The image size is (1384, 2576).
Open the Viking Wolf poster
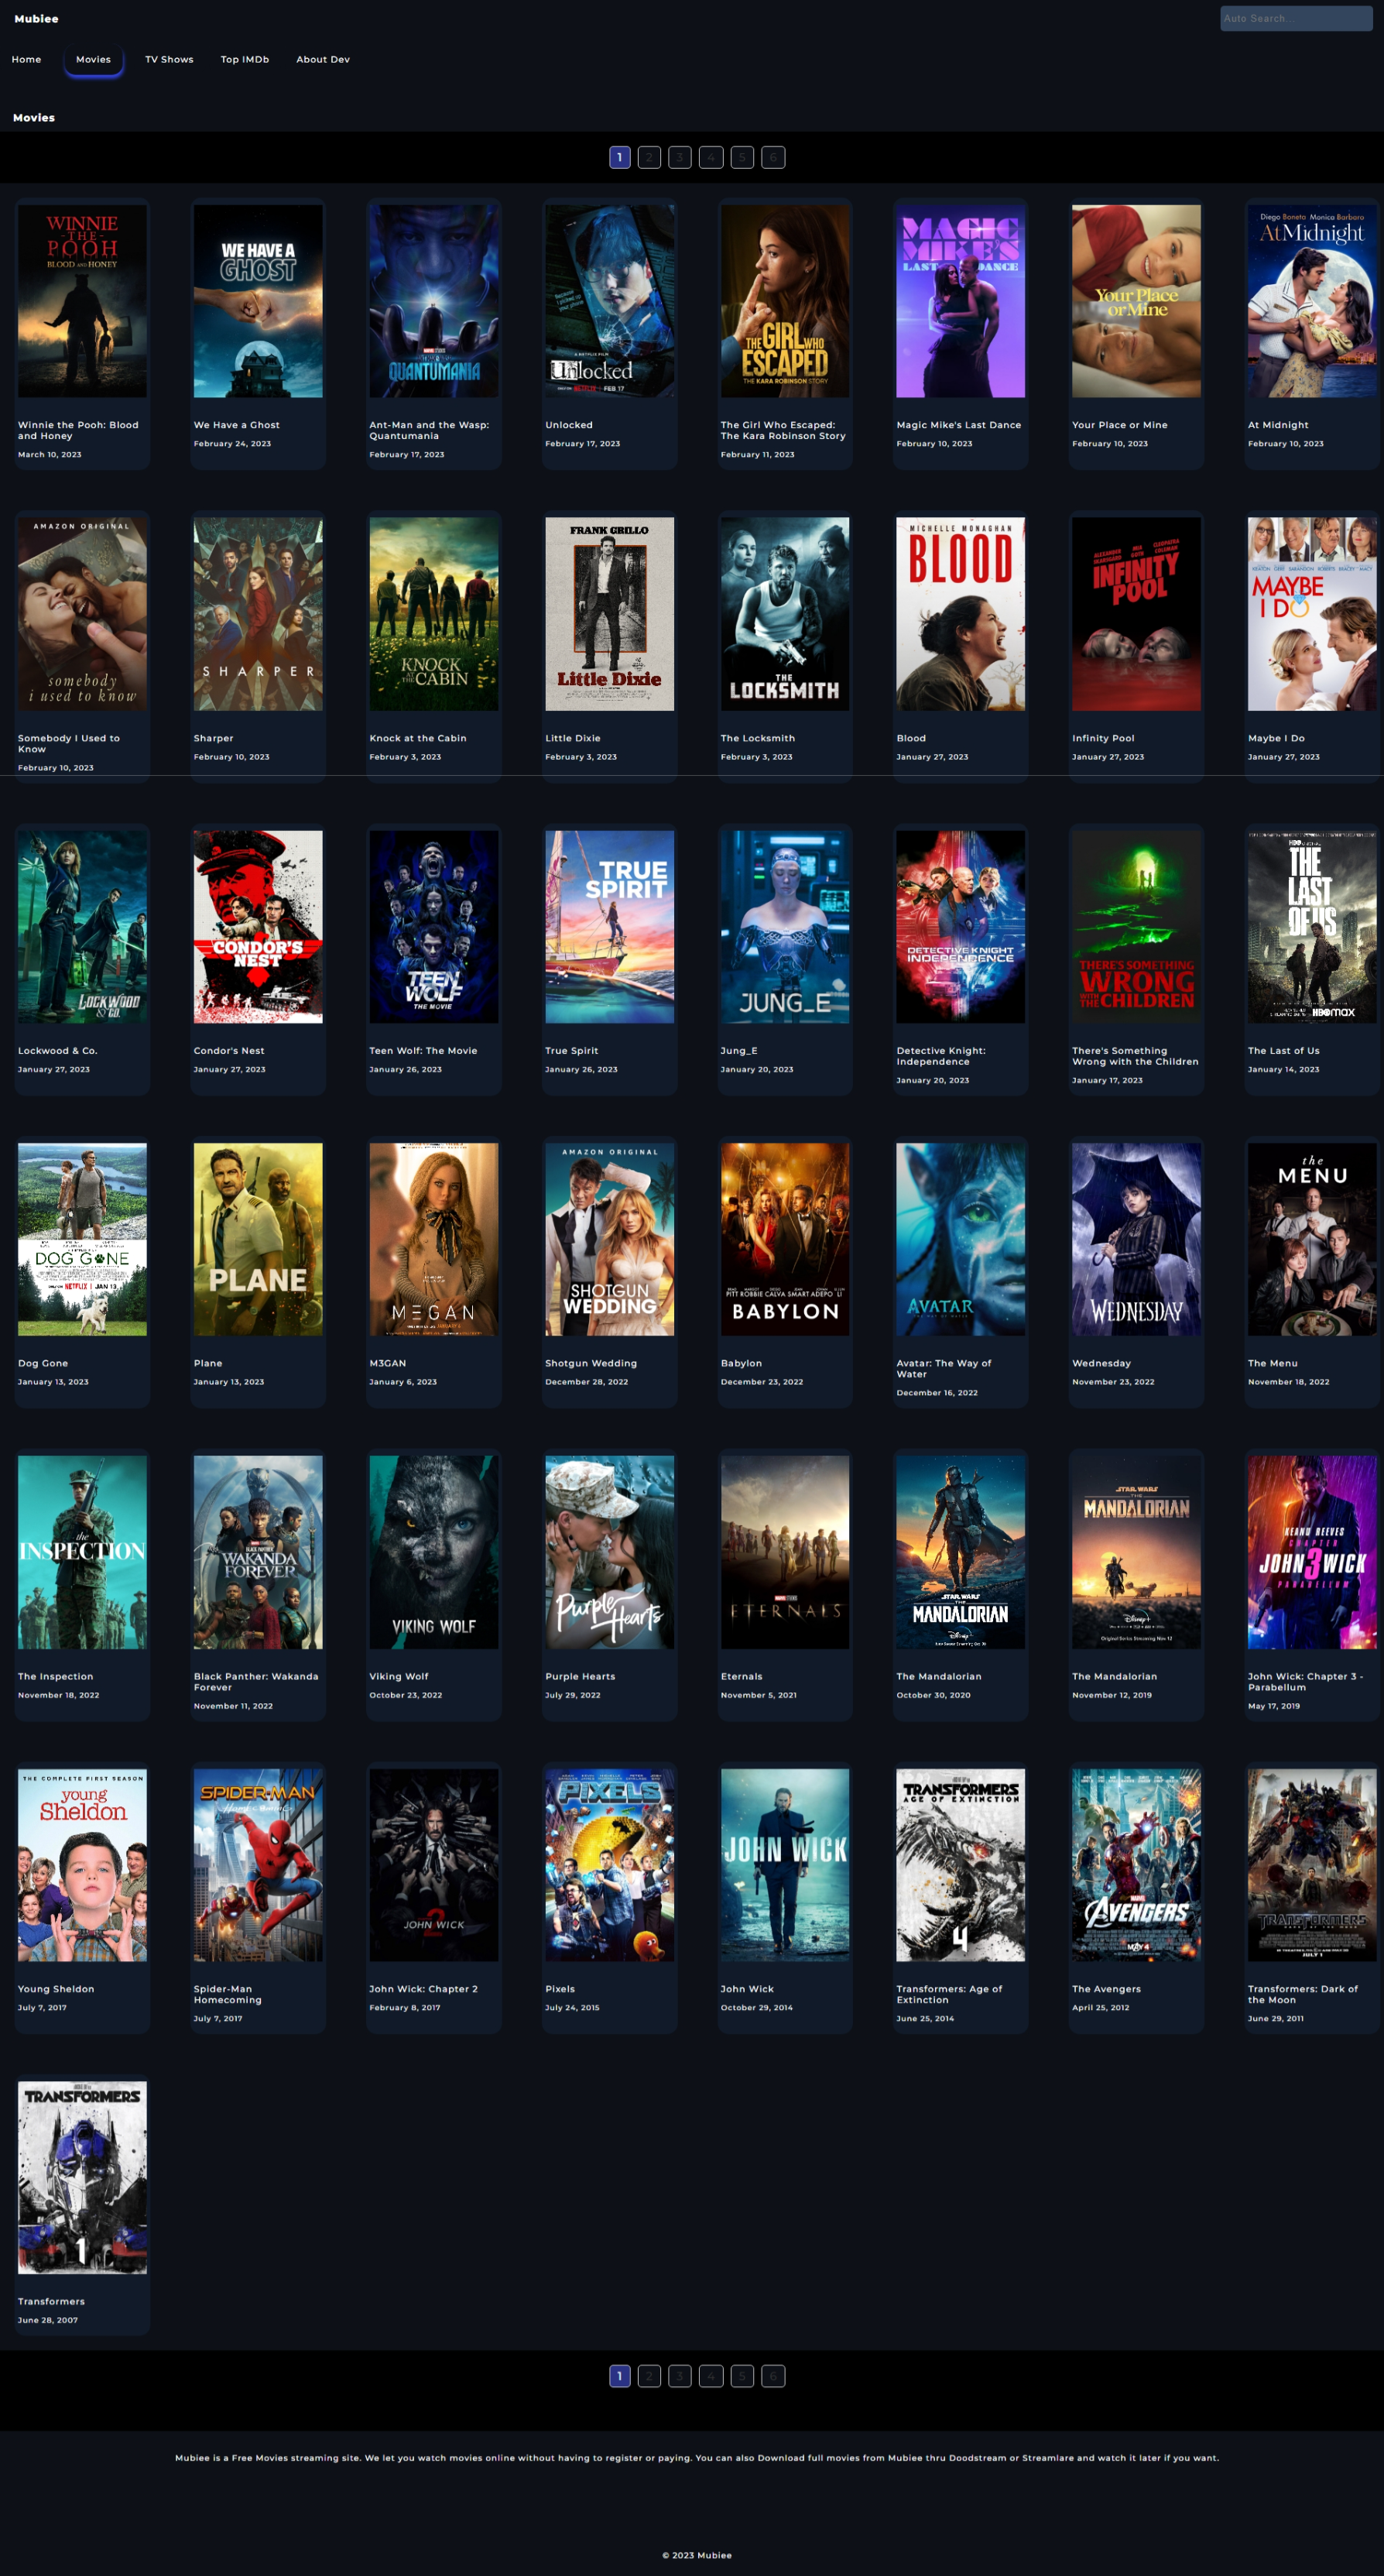pyautogui.click(x=434, y=1552)
